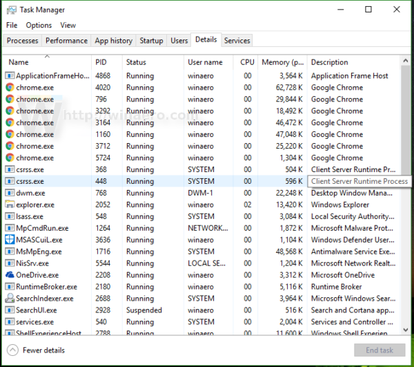Click the MpCmdRun.exe process icon
The image size is (414, 367).
[10, 228]
